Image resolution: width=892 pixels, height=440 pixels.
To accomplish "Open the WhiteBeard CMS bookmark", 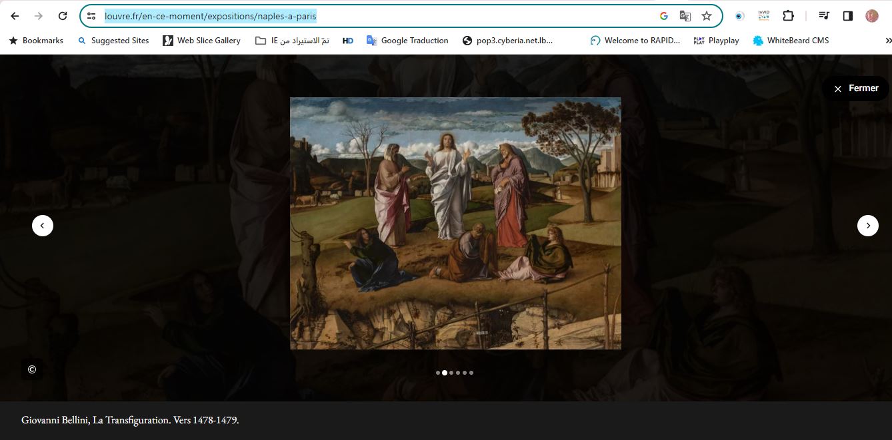I will pyautogui.click(x=791, y=41).
